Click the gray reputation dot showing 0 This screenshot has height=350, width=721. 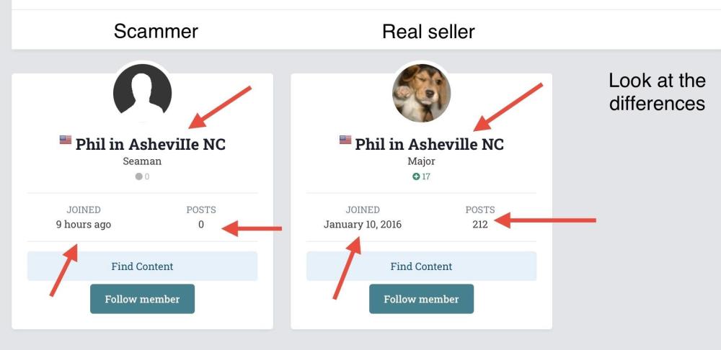click(138, 176)
